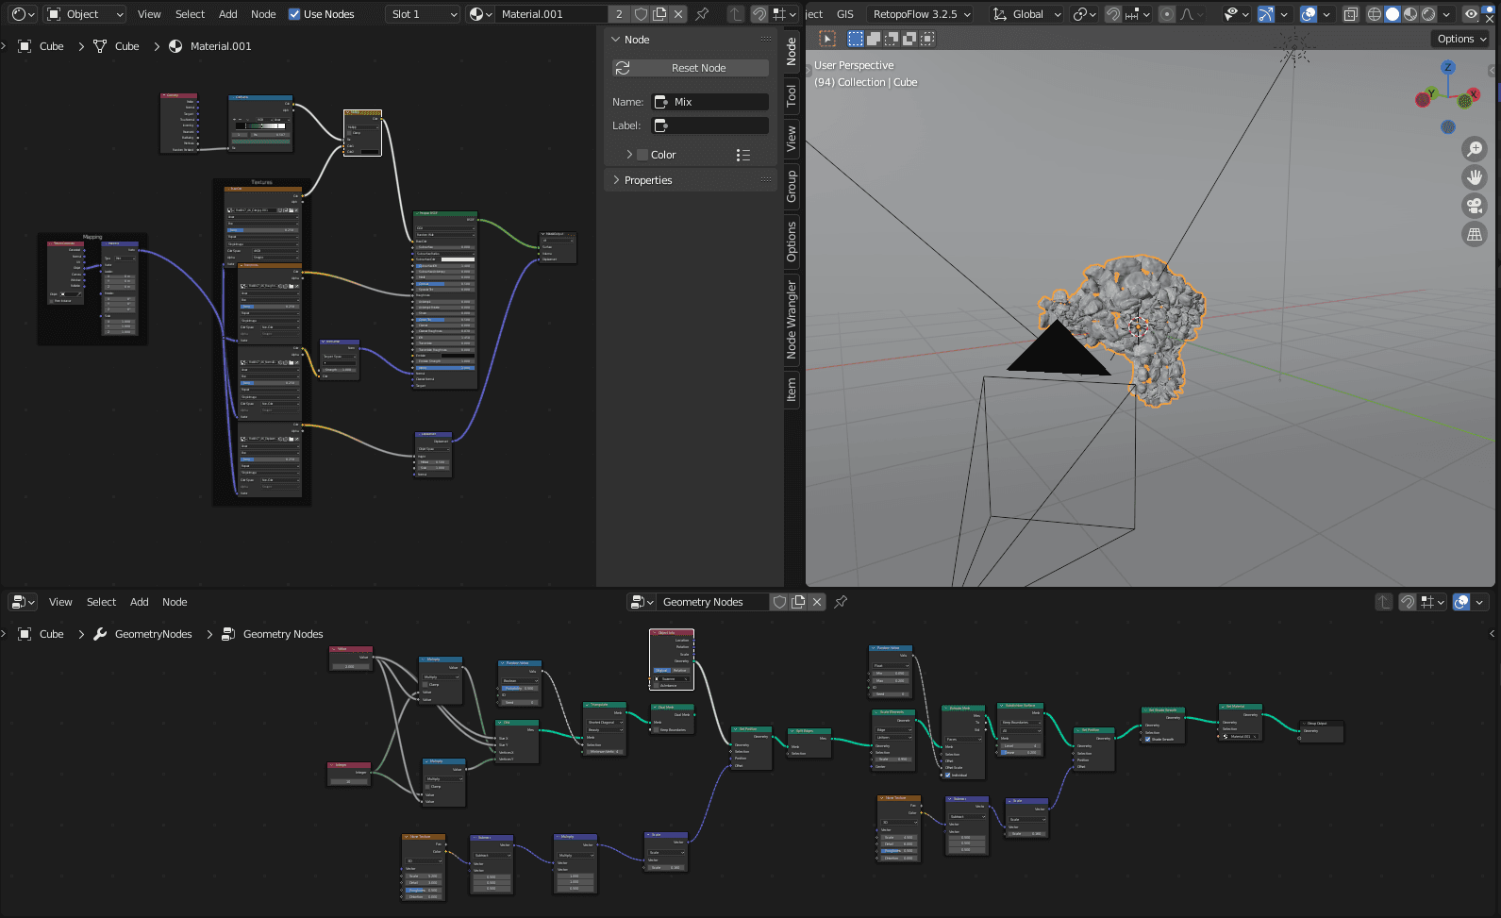
Task: Choose subtract-selection box select mode
Action: (x=892, y=39)
